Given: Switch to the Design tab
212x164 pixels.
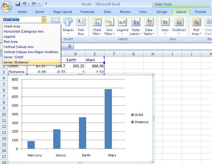Looking at the screenshot, I should pos(162,12).
